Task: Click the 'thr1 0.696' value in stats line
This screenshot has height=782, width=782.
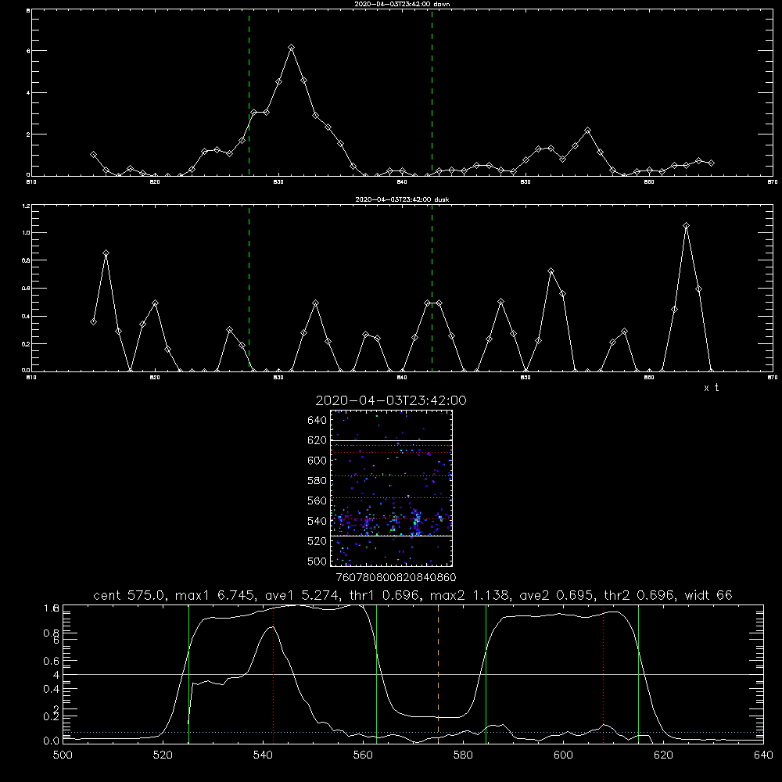Action: coord(386,595)
